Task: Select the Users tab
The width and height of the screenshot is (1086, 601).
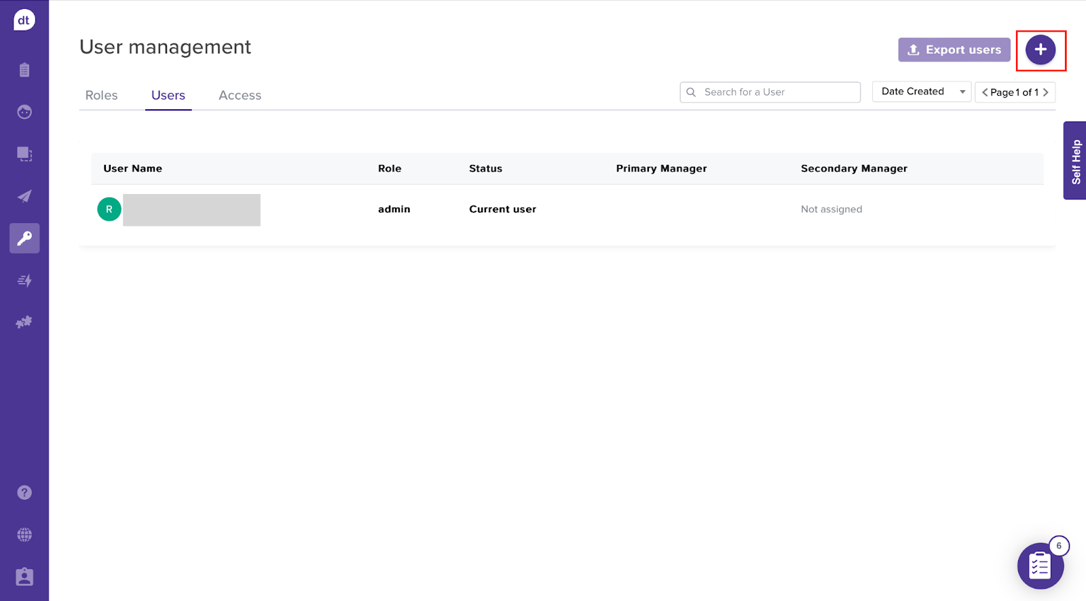Action: pyautogui.click(x=168, y=96)
